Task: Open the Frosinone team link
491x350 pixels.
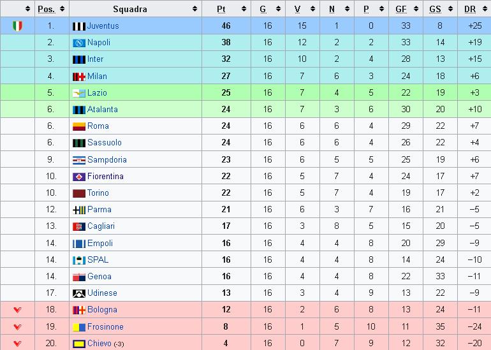Action: tap(105, 326)
